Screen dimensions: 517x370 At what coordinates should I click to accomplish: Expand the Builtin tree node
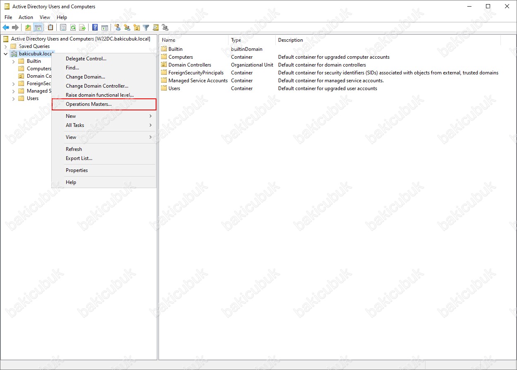pos(14,61)
